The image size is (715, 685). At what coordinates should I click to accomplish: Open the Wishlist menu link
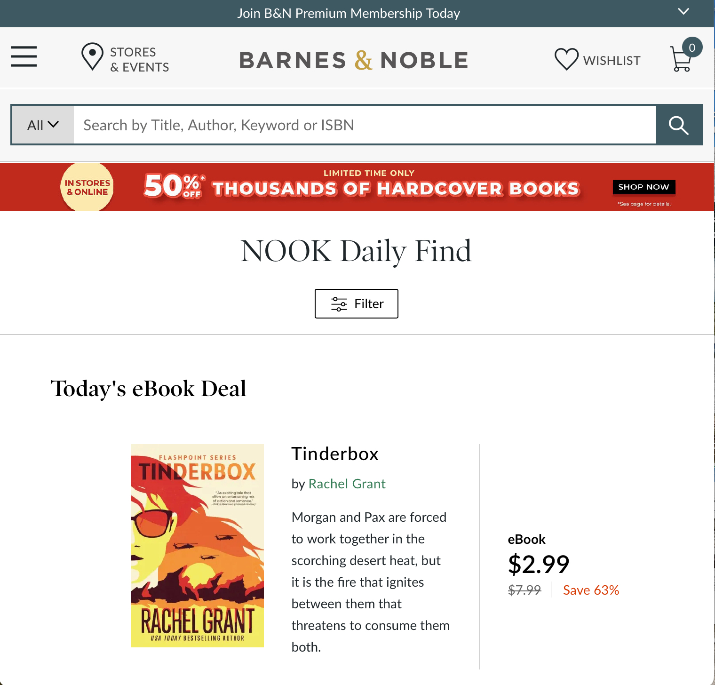click(612, 61)
